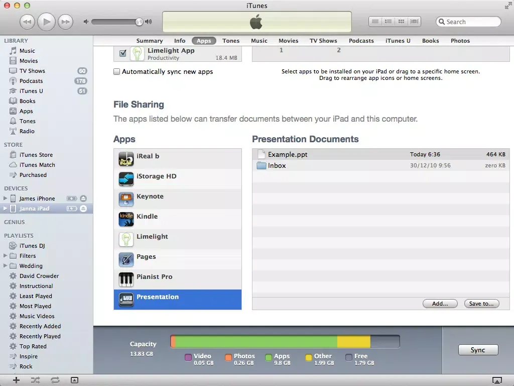Click the yellow Other capacity segment

354,341
